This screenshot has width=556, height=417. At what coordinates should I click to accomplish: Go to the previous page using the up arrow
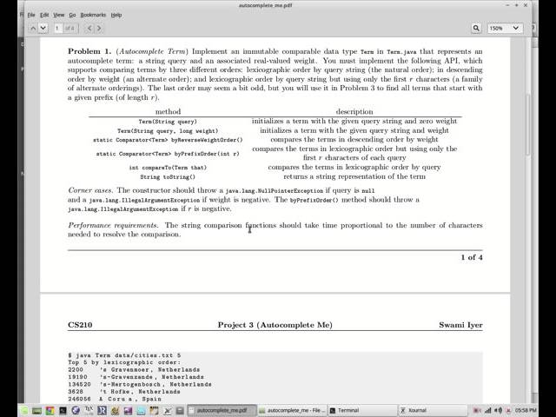tap(33, 28)
